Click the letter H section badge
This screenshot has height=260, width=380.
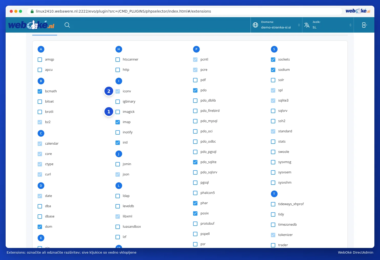119,49
